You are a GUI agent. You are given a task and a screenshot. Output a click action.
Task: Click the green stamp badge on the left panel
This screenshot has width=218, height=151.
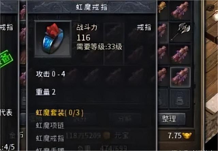tap(6, 59)
